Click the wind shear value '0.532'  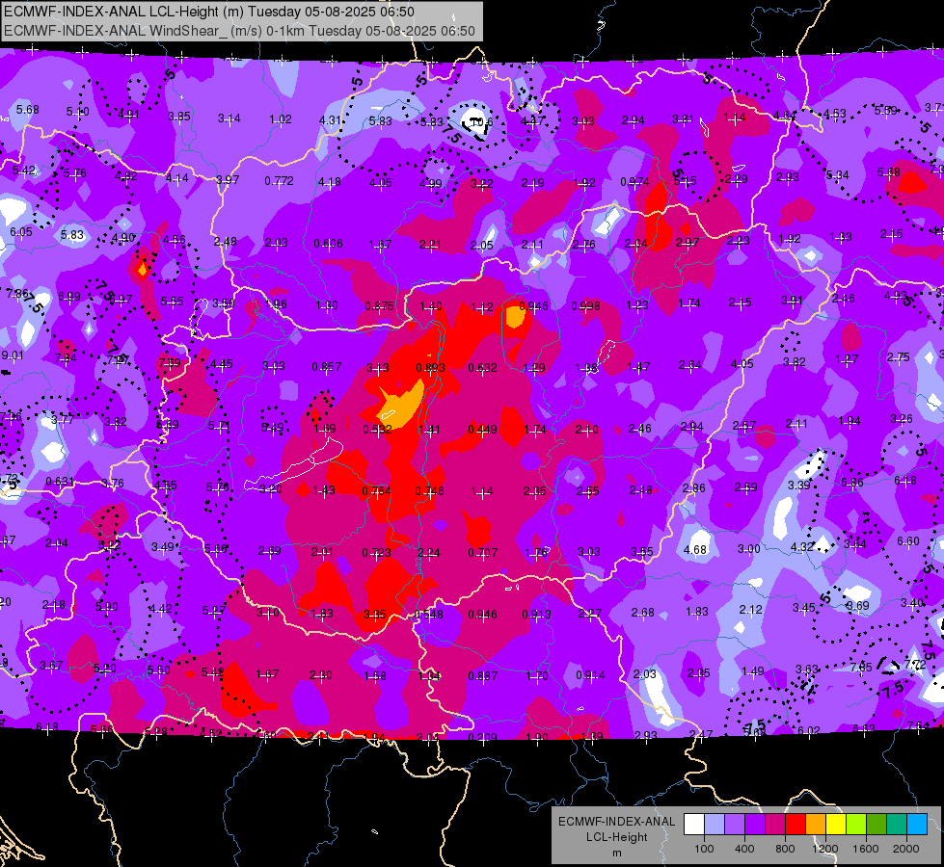(377, 429)
